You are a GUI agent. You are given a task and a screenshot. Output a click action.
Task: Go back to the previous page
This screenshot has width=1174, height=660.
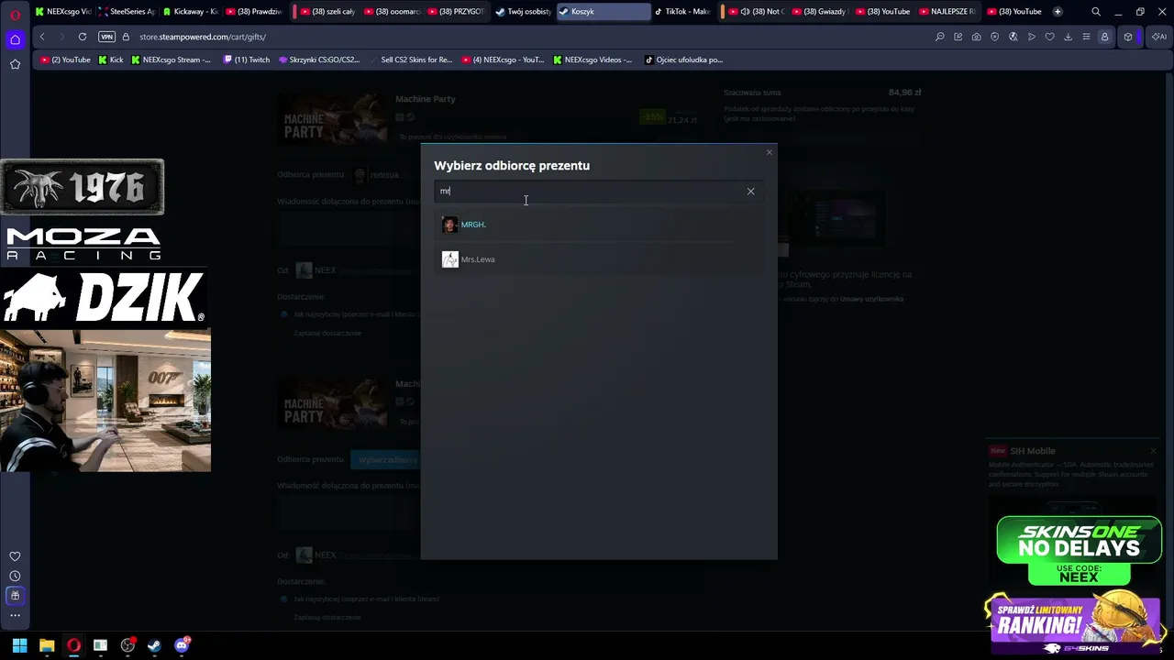pyautogui.click(x=42, y=37)
